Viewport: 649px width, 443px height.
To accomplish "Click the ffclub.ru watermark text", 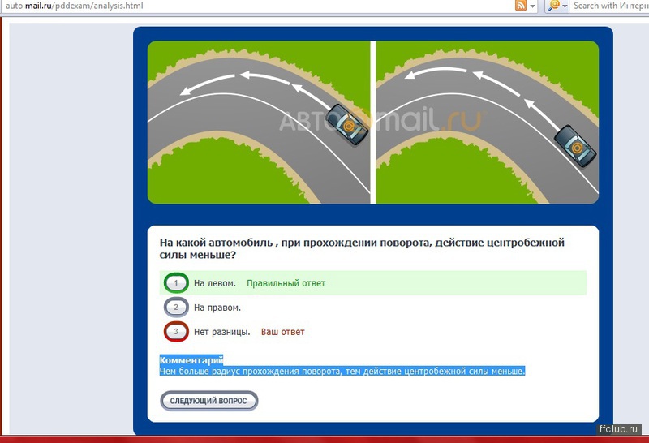I will coord(619,428).
